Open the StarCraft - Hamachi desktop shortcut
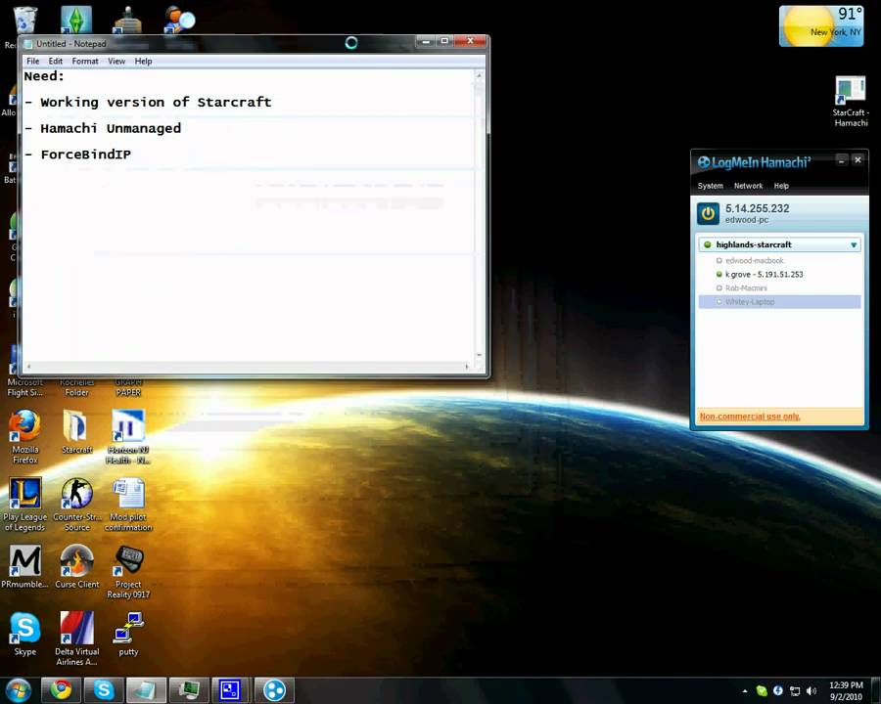The image size is (881, 704). (851, 101)
